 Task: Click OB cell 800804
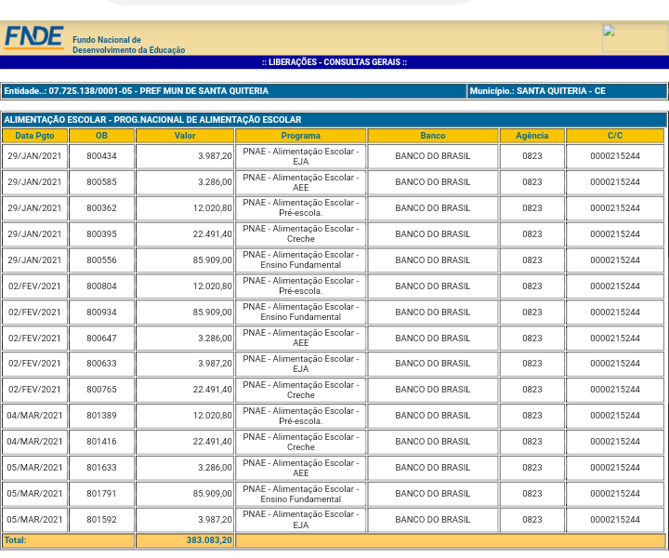pos(101,286)
